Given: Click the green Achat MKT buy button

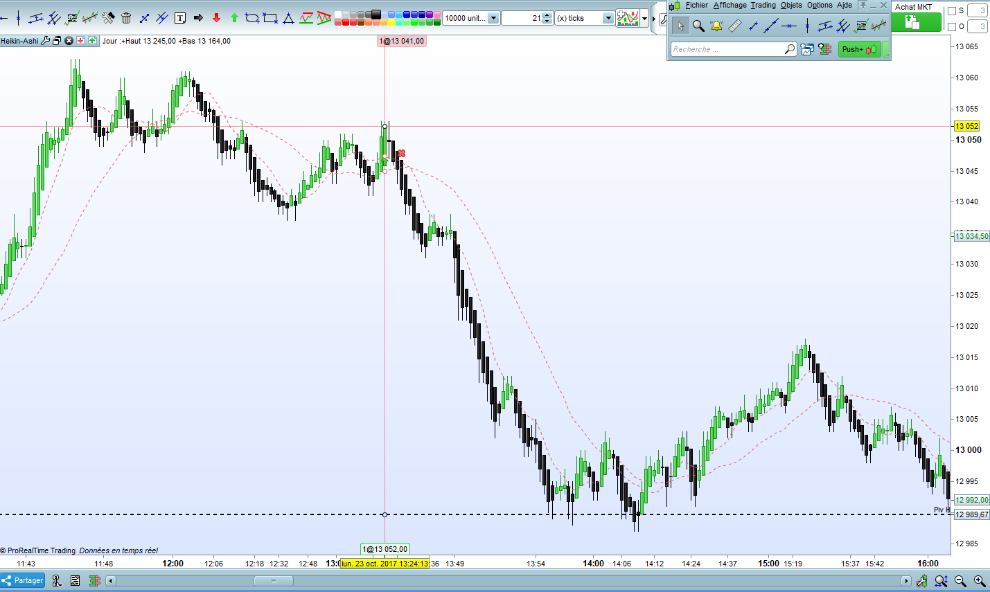Looking at the screenshot, I should (916, 22).
